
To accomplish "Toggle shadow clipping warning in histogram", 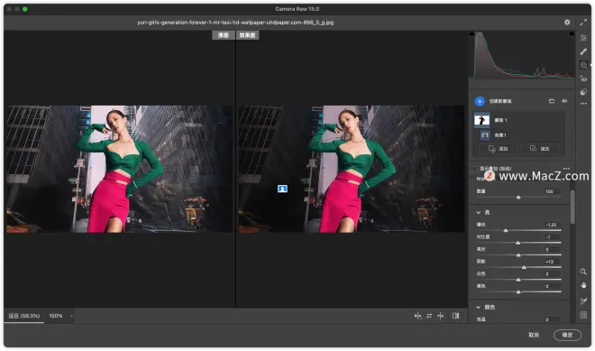I will 472,33.
